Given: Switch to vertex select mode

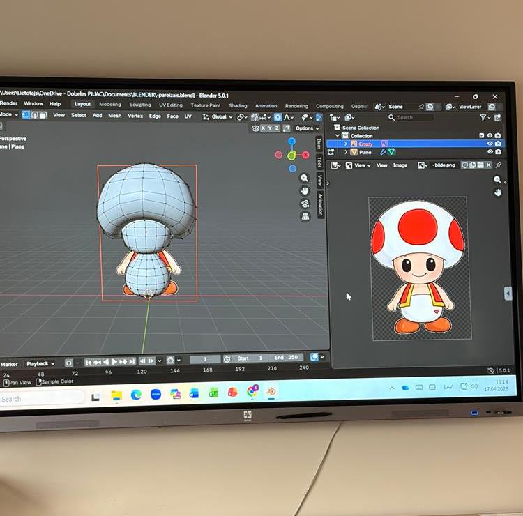Looking at the screenshot, I should tap(26, 115).
